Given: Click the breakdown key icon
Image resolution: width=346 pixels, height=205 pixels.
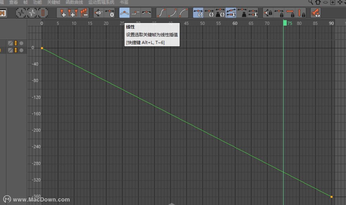Looking at the screenshot, I should 315,13.
